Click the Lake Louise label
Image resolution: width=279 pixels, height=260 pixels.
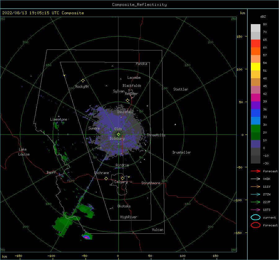[x=24, y=152]
